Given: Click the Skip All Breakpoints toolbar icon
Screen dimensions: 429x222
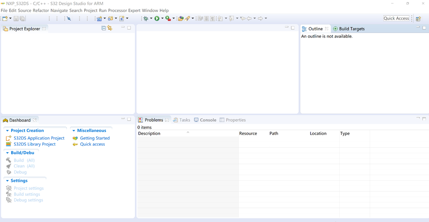Looking at the screenshot, I should click(69, 18).
